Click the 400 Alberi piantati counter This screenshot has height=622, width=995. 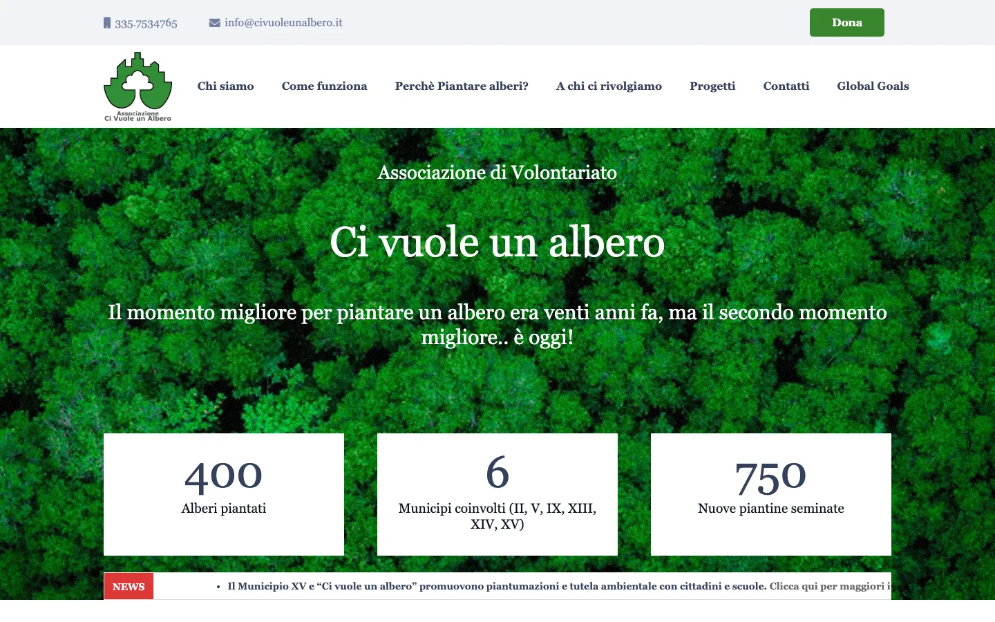pos(224,494)
